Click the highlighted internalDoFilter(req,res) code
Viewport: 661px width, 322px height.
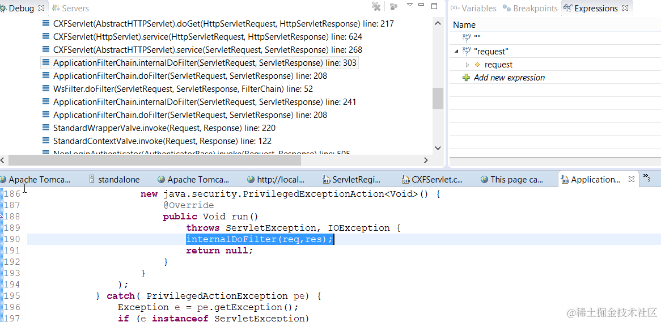pyautogui.click(x=260, y=239)
